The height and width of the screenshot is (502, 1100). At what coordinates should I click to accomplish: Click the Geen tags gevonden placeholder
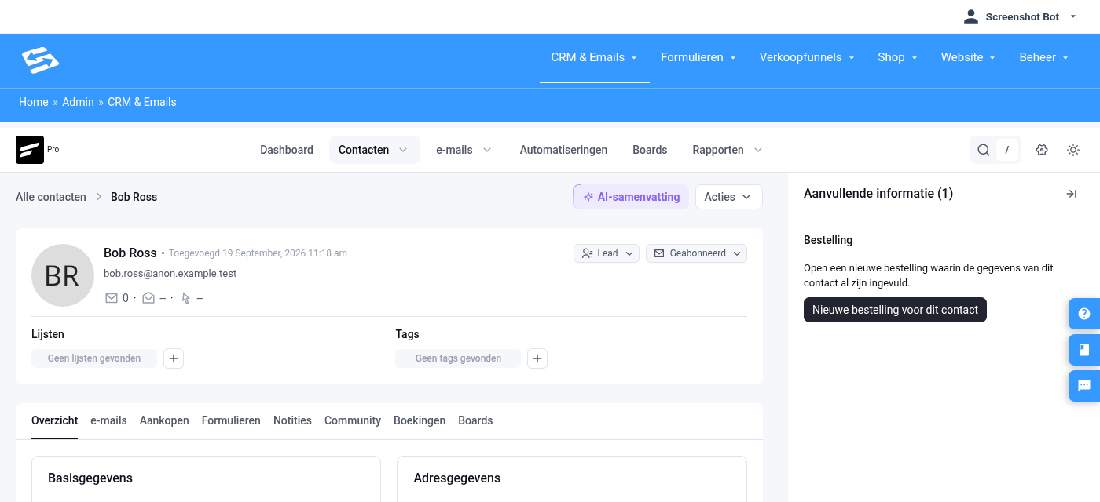coord(458,358)
